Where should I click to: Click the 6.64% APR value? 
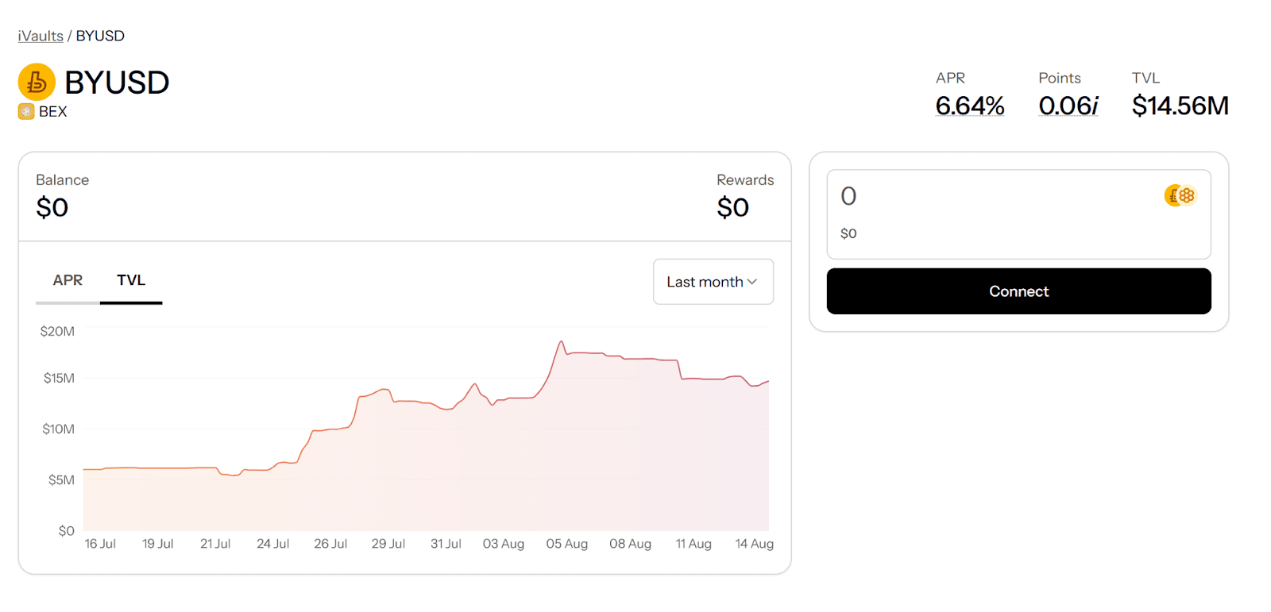970,106
